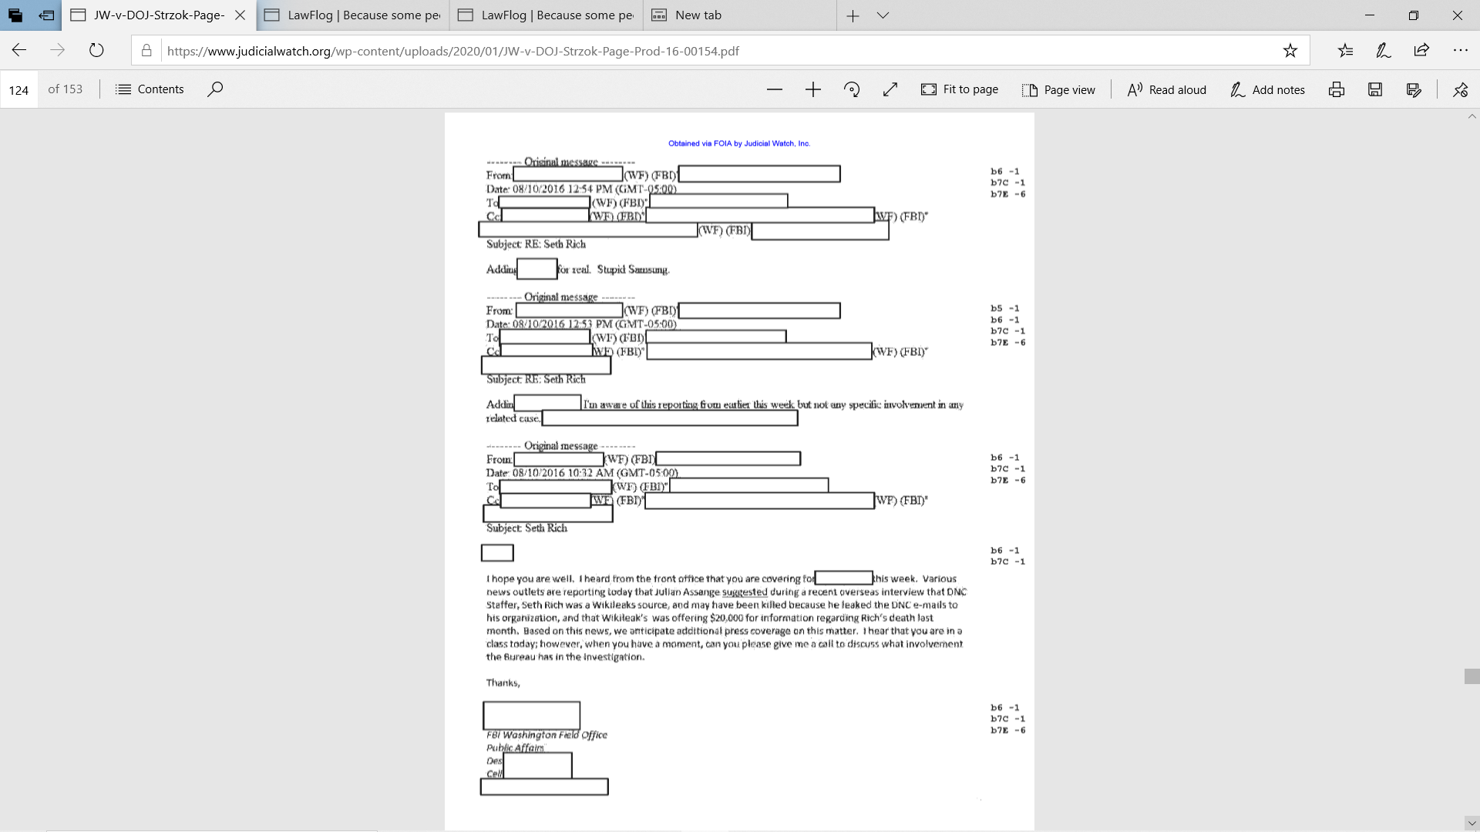This screenshot has width=1480, height=832.
Task: Click the scrollbar up arrow
Action: coord(1472,117)
